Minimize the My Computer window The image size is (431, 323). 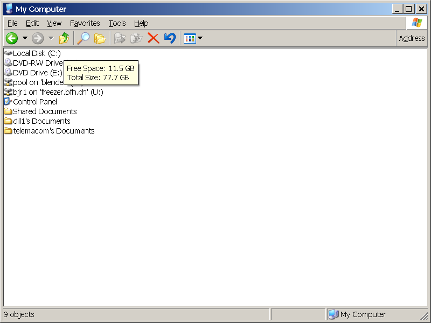[397, 9]
